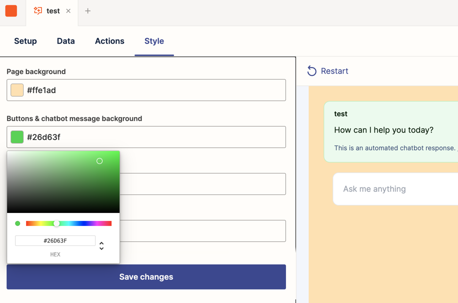The width and height of the screenshot is (458, 303).
Task: Close the test tab
Action: point(68,10)
